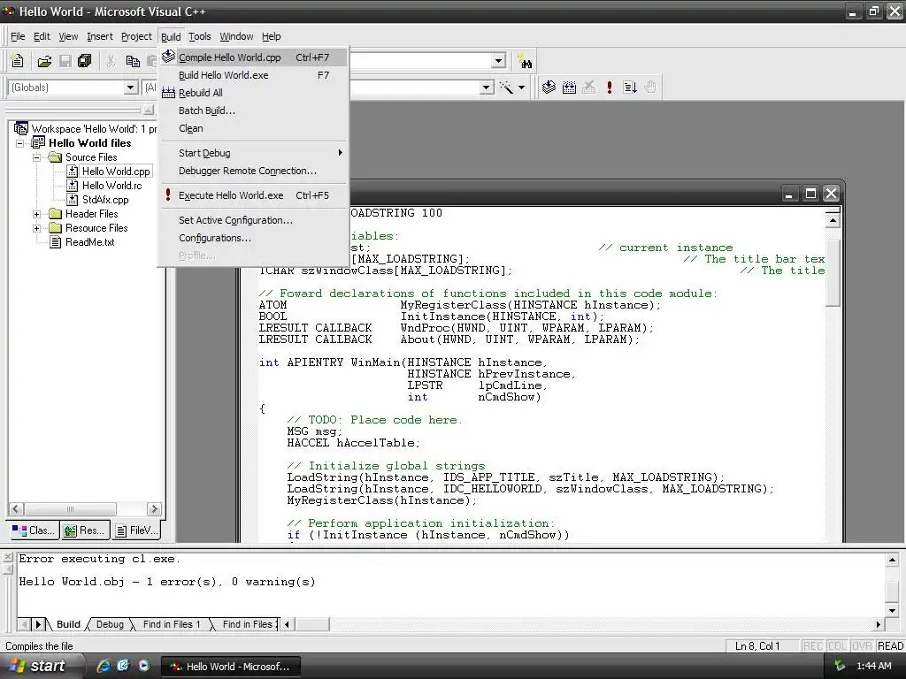906x679 pixels.
Task: Open the File menu
Action: (18, 36)
